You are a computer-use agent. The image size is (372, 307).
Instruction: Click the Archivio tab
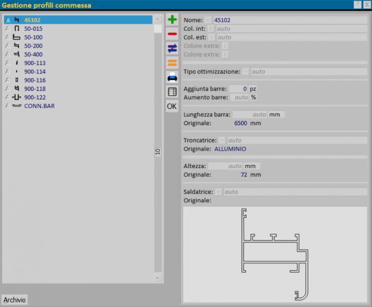tap(15, 300)
